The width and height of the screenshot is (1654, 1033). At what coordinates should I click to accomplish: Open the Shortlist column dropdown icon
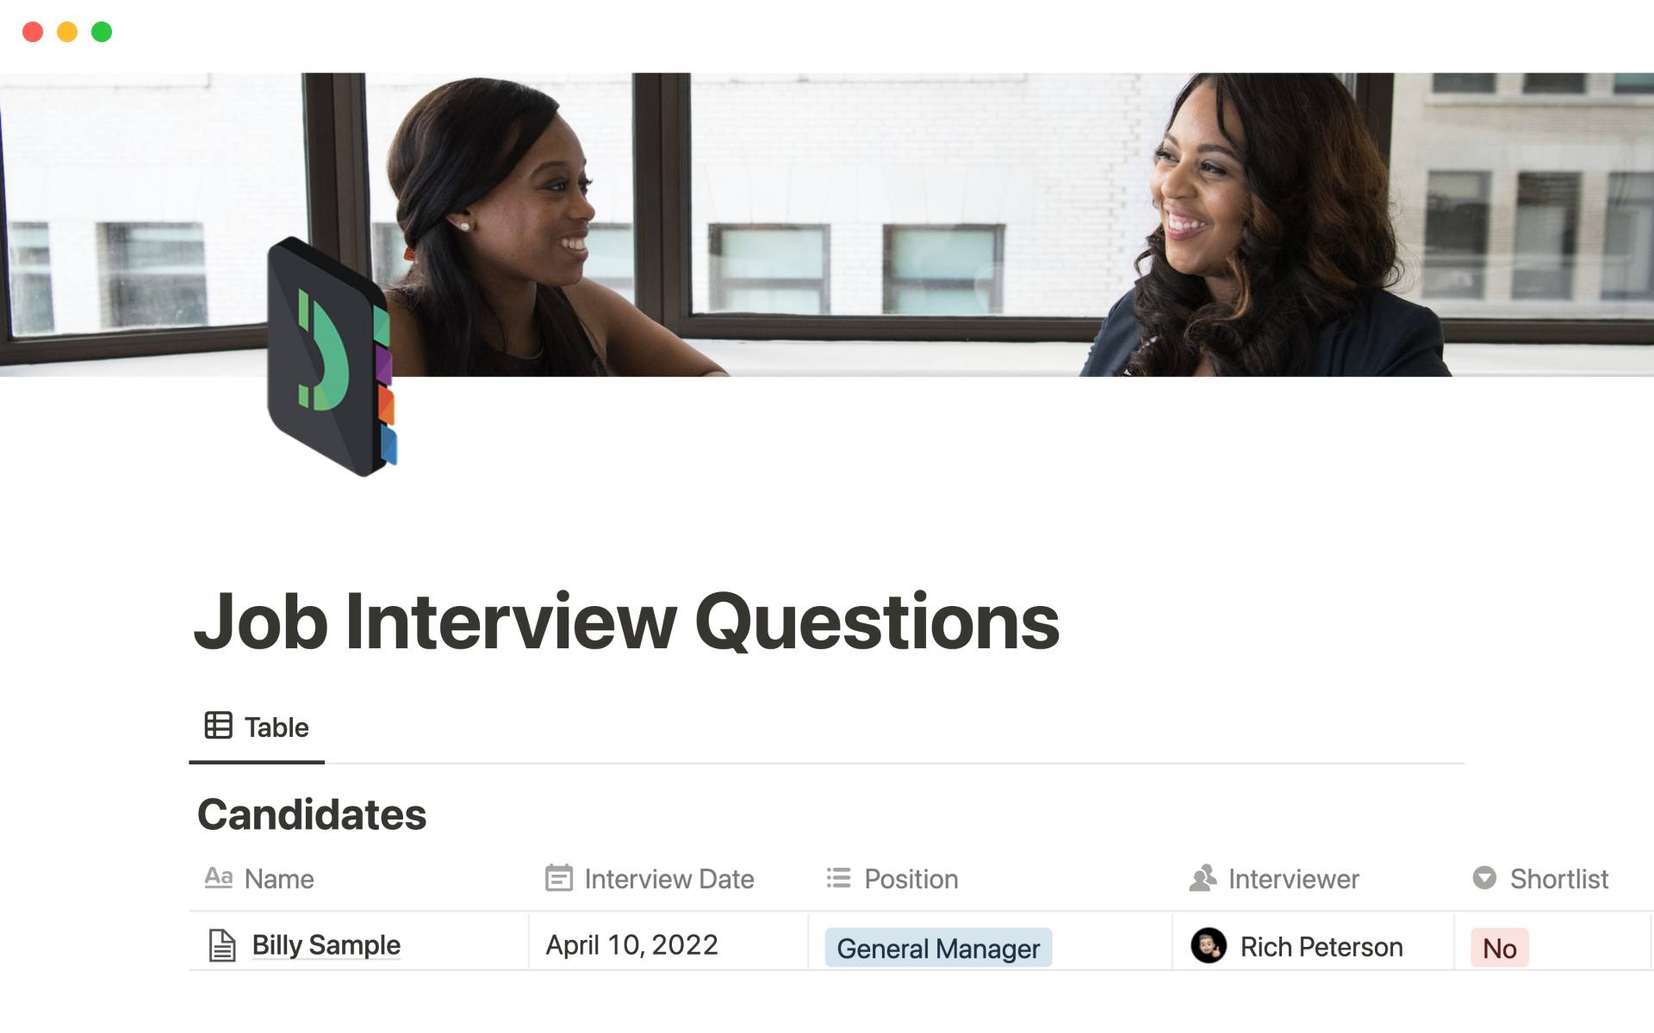point(1484,878)
